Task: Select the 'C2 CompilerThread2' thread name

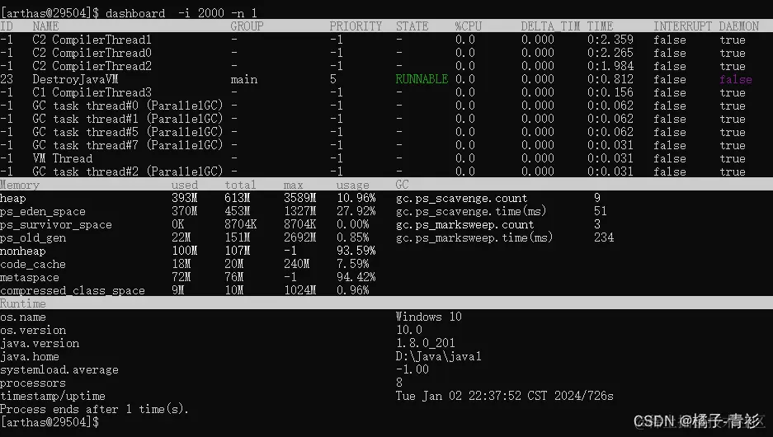Action: pos(92,66)
